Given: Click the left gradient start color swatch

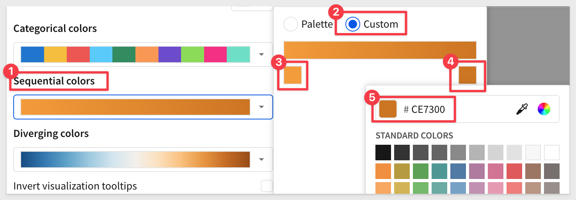Looking at the screenshot, I should [x=293, y=75].
